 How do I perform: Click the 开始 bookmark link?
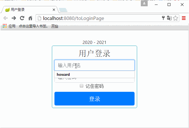coord(55,26)
